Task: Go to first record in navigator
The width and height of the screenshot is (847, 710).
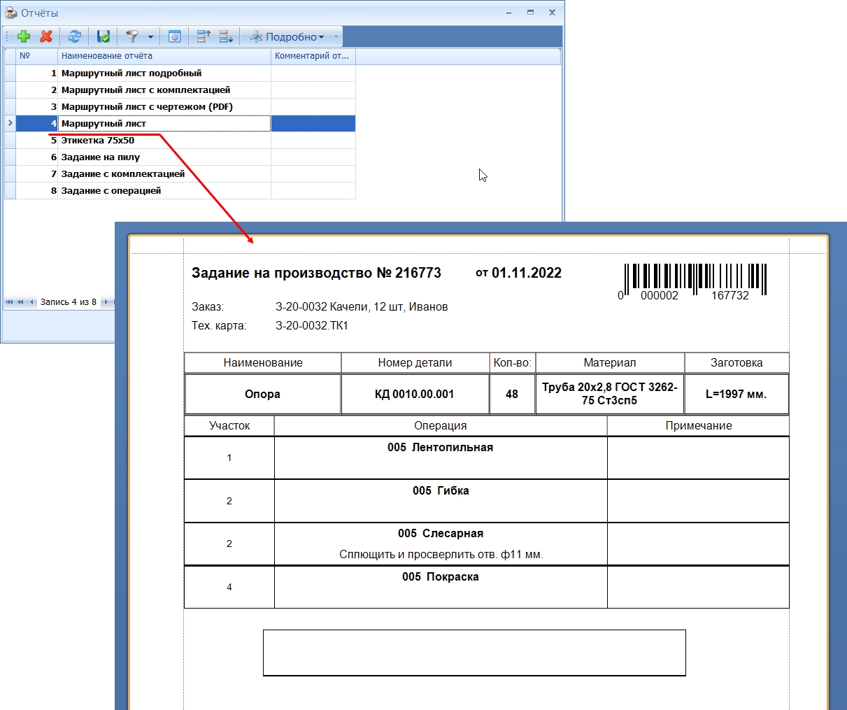Action: click(10, 302)
